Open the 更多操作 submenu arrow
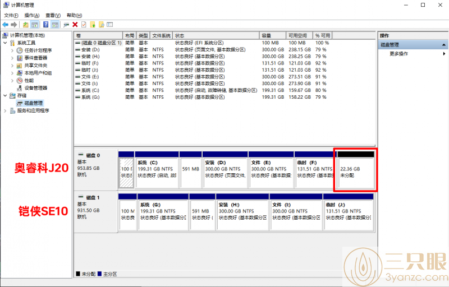This screenshot has height=287, width=449. pyautogui.click(x=444, y=54)
